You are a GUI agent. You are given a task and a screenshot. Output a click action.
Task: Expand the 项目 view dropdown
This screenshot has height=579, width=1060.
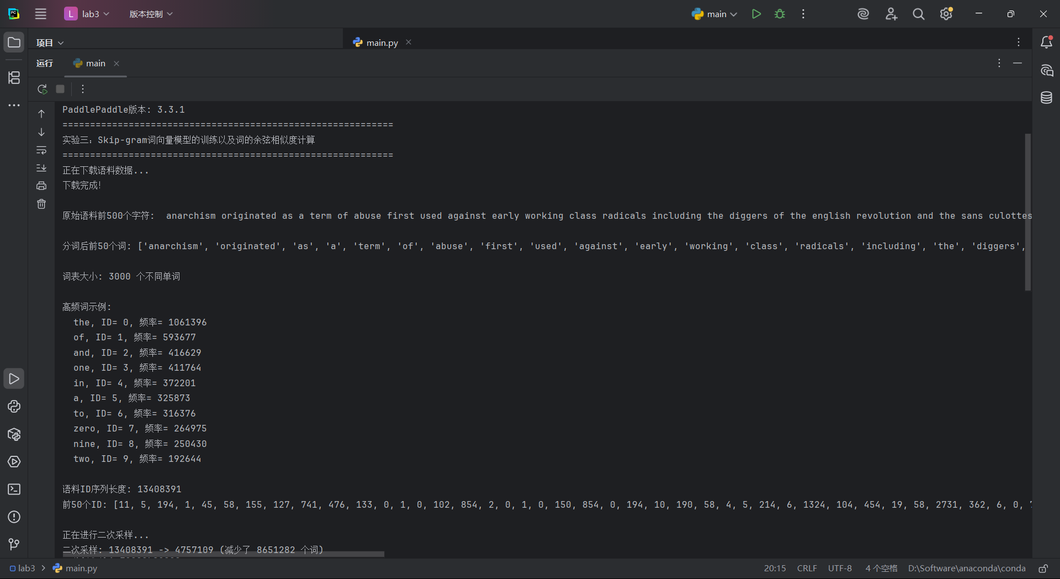pyautogui.click(x=50, y=43)
